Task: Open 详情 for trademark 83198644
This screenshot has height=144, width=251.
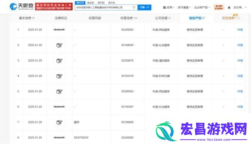Action: (240, 45)
